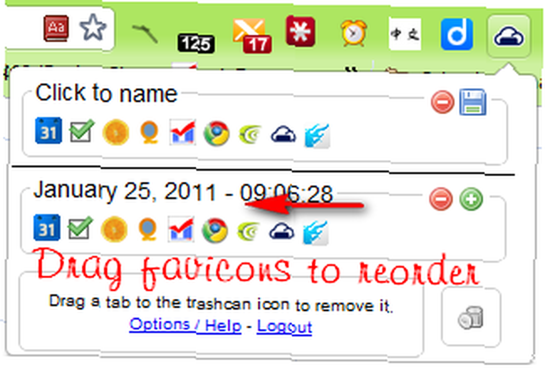545x368 pixels.
Task: Select Google Calendar favicon in current session
Action: click(49, 131)
